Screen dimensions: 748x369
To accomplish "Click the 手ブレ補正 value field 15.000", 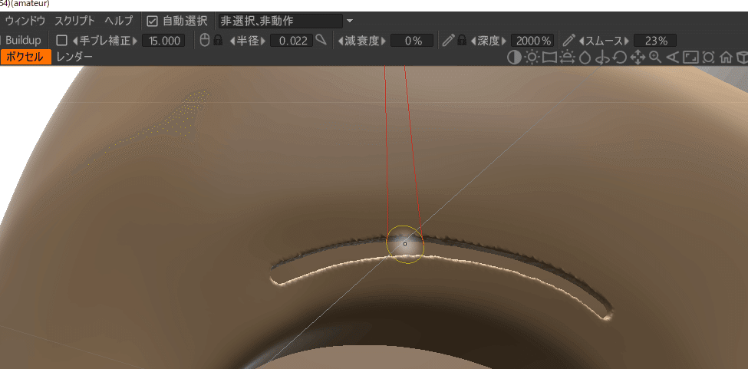I will point(163,41).
